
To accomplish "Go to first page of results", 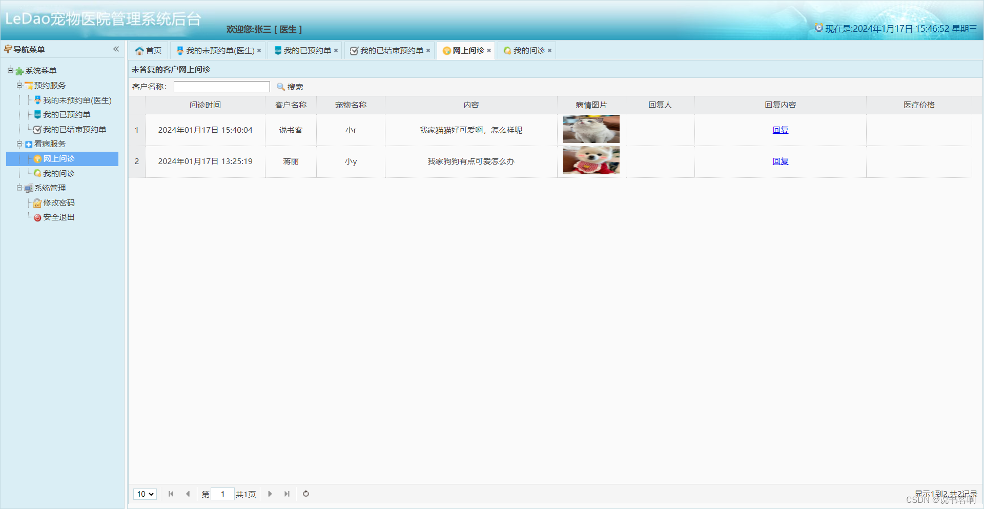I will click(x=171, y=494).
